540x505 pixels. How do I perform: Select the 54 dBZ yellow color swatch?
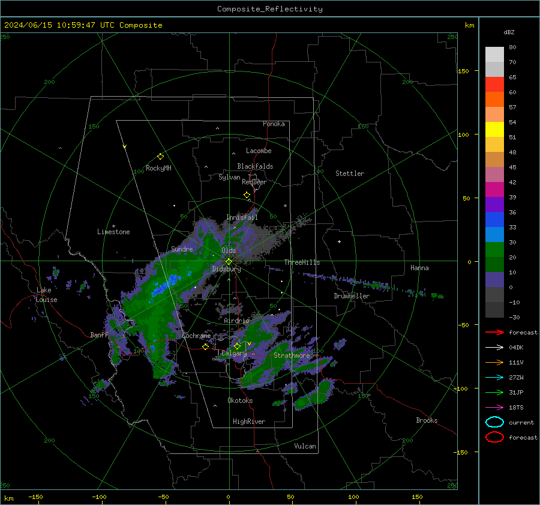pos(494,129)
